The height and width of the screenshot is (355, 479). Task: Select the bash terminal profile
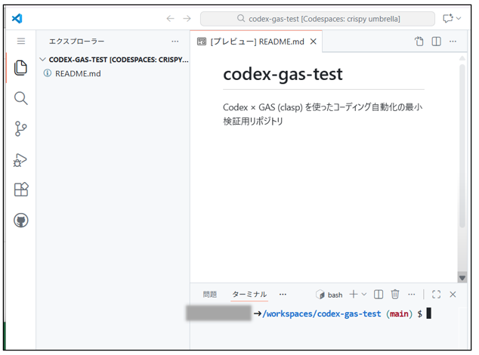click(x=329, y=295)
